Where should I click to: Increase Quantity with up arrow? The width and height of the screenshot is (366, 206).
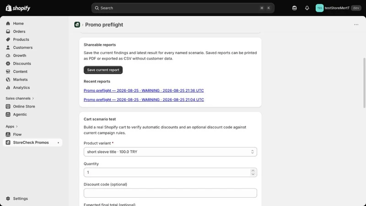coord(253,171)
